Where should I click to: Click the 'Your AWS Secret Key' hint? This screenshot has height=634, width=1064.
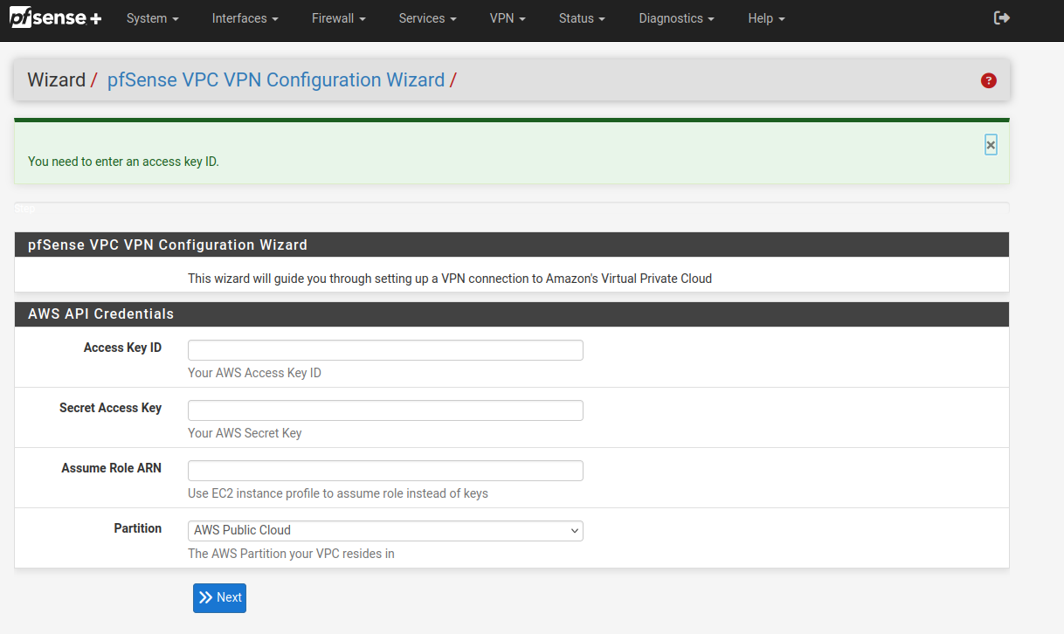click(245, 433)
